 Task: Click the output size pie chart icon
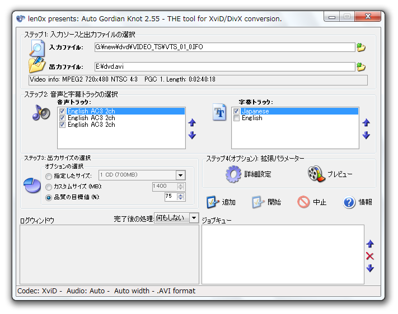[x=32, y=185]
